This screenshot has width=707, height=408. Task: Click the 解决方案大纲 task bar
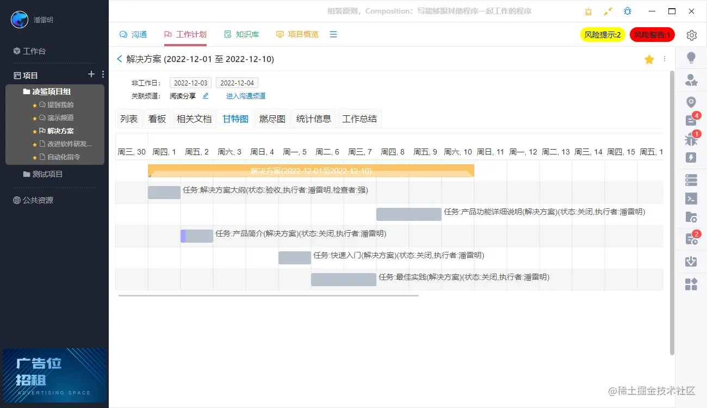164,193
